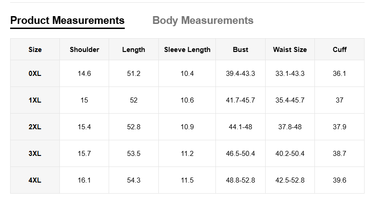The width and height of the screenshot is (383, 201).
Task: Click the Cuff column header
Action: point(339,50)
